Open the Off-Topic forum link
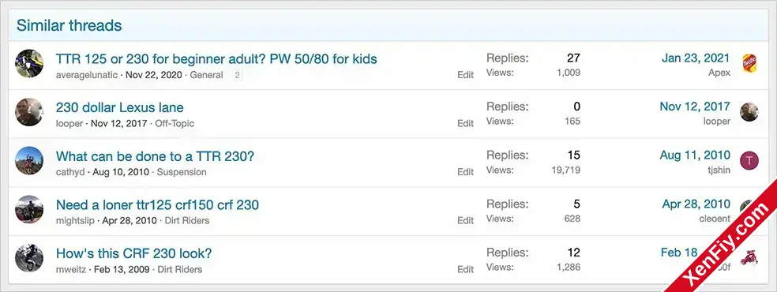777x292 pixels. tap(175, 123)
